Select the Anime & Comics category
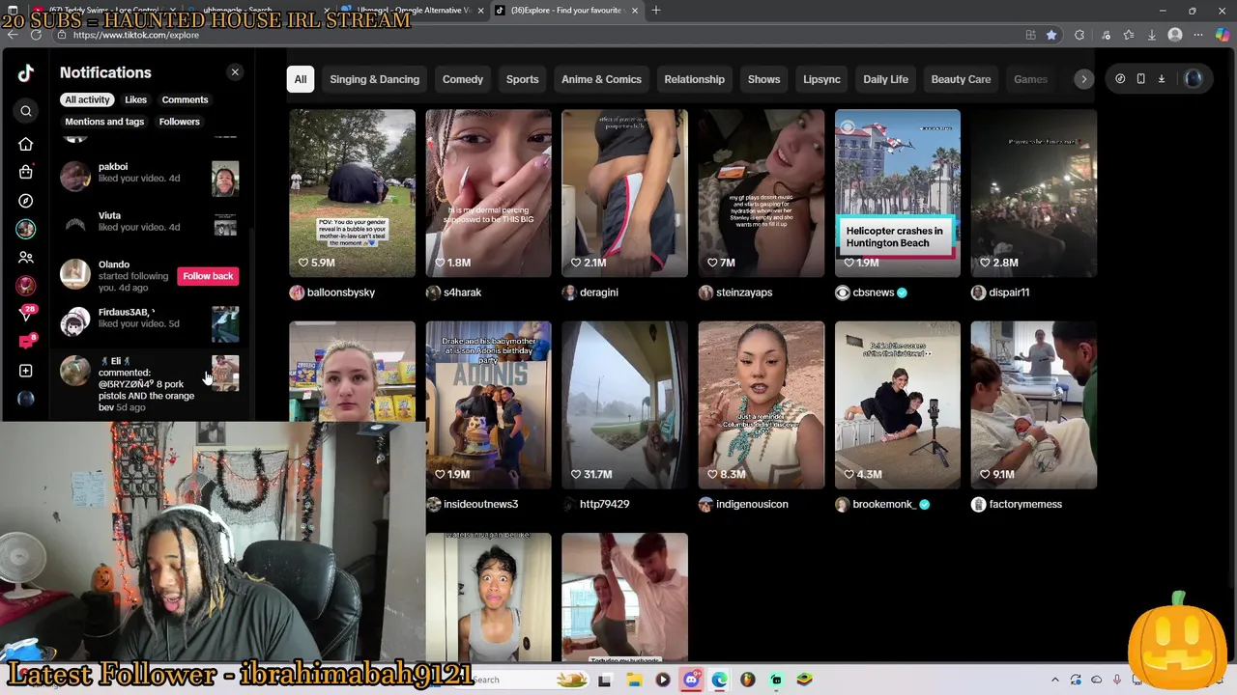The width and height of the screenshot is (1237, 695). [x=601, y=79]
